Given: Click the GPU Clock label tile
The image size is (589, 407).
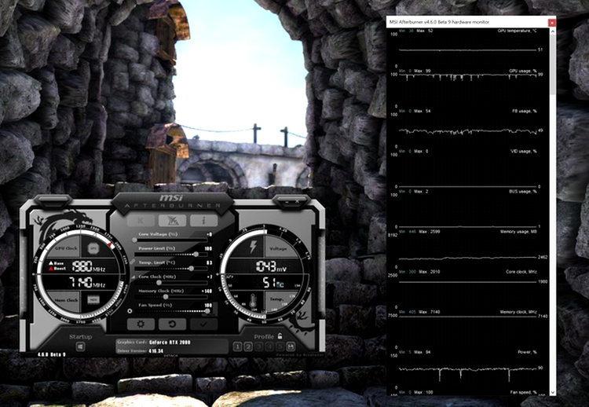Looking at the screenshot, I should point(66,248).
